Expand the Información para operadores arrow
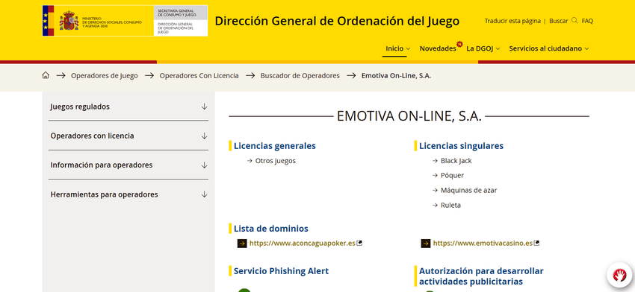This screenshot has width=635, height=292. click(204, 165)
